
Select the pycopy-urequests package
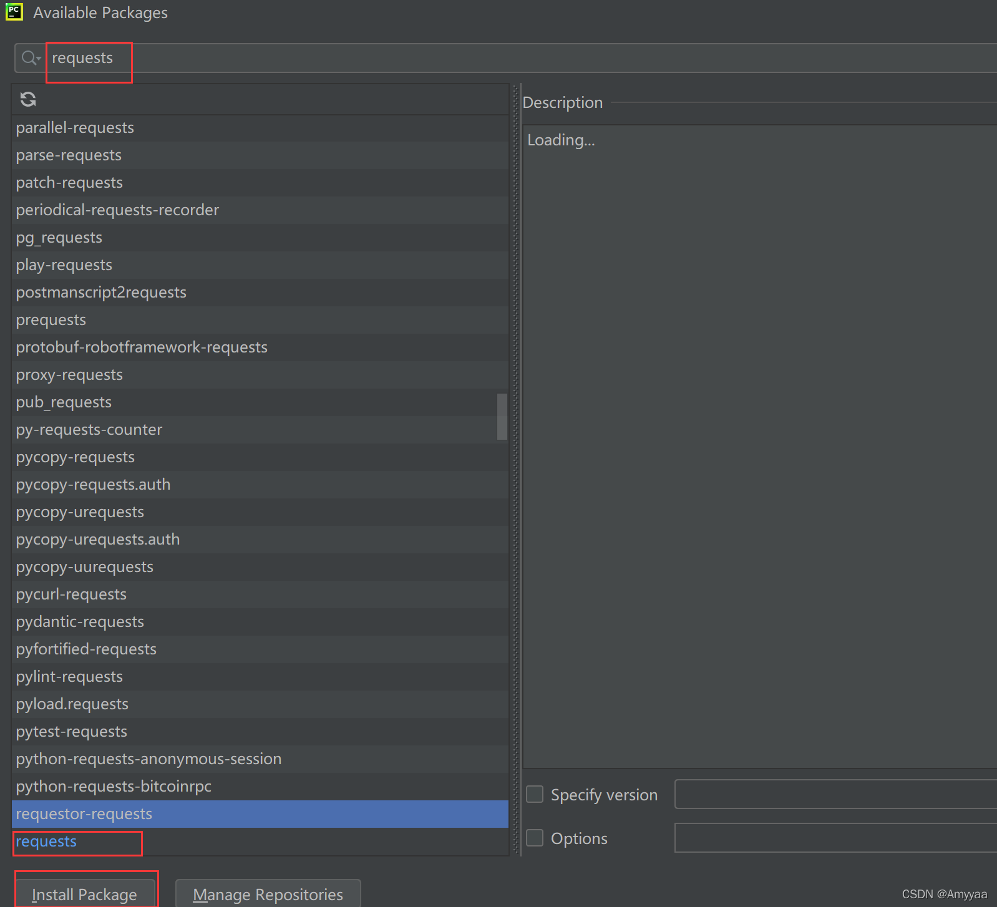coord(260,512)
